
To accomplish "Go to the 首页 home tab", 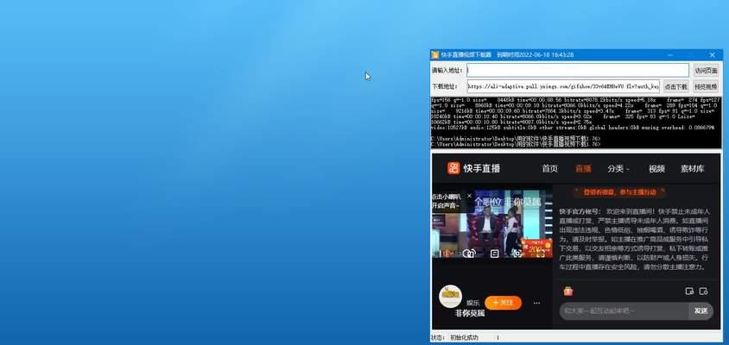I will pos(549,168).
